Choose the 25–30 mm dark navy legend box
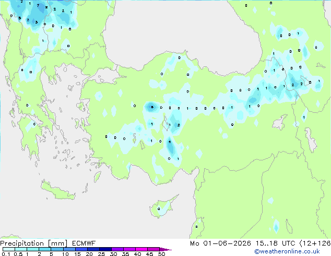 tap(105, 249)
